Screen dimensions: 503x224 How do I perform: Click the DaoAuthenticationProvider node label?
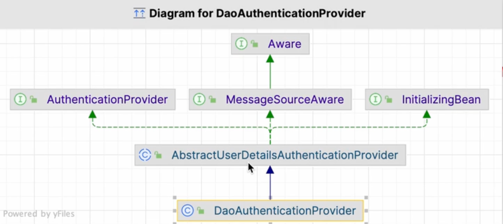[x=284, y=211]
